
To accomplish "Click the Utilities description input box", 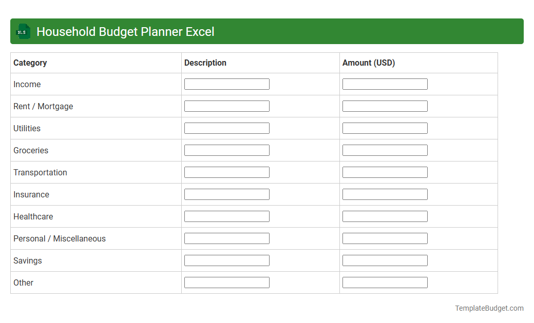I will [226, 128].
